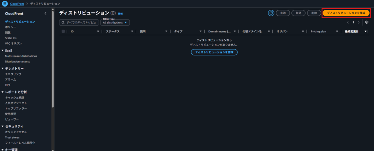Sort by 代替ドメイン名 column arrow
The width and height of the screenshot is (374, 151).
tap(268, 31)
